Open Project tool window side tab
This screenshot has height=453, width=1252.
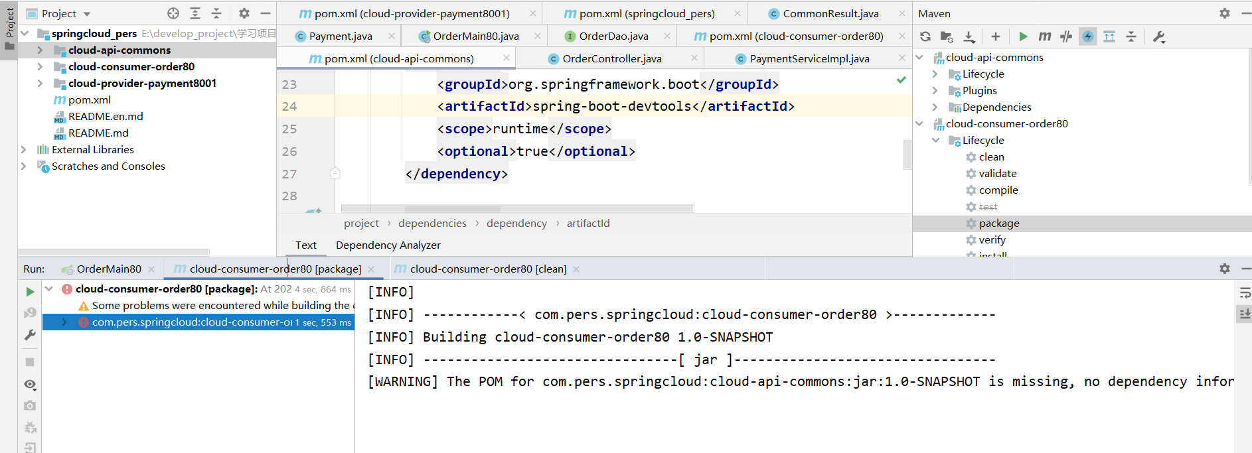coord(9,29)
